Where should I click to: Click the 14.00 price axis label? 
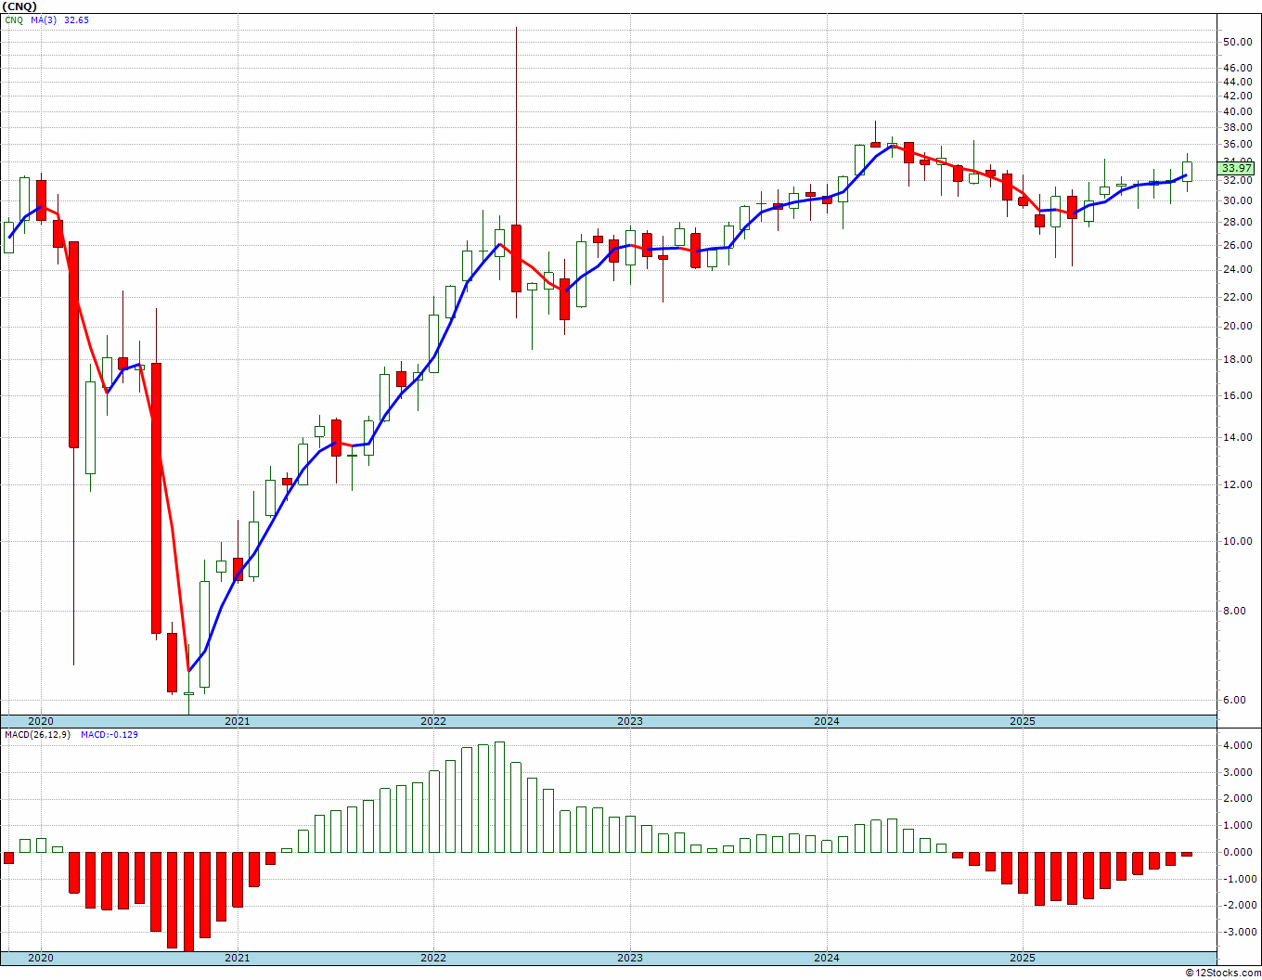coord(1237,437)
